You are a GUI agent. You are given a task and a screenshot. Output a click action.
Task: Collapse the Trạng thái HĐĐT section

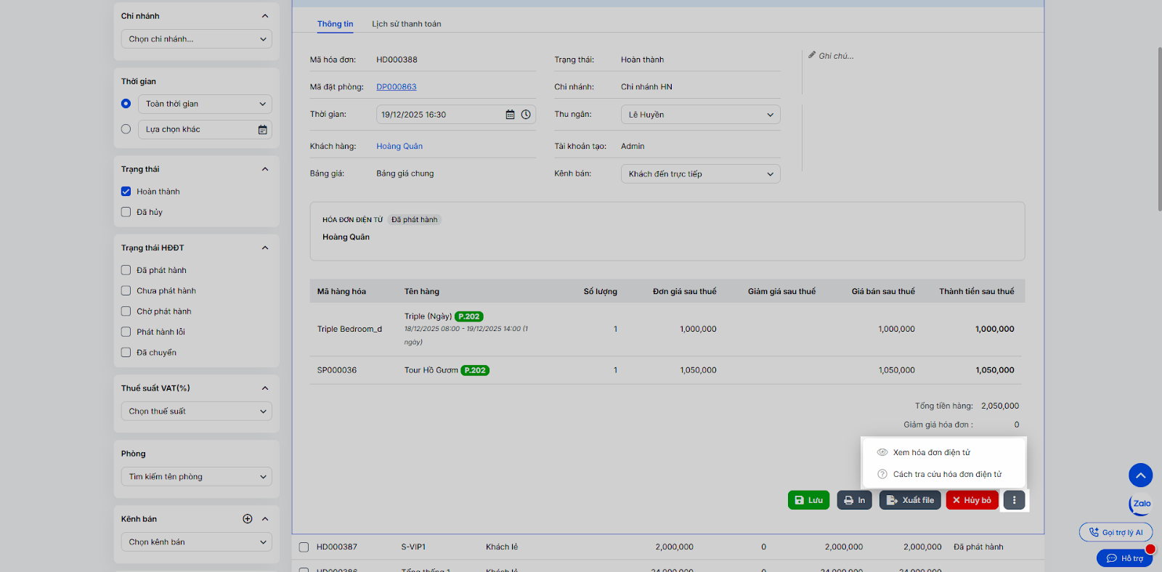tap(265, 248)
